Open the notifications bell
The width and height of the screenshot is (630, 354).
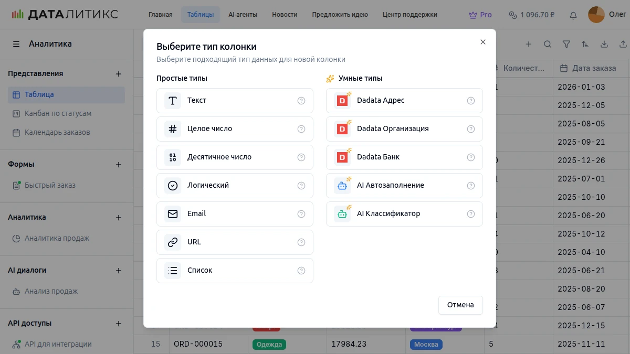tap(573, 15)
